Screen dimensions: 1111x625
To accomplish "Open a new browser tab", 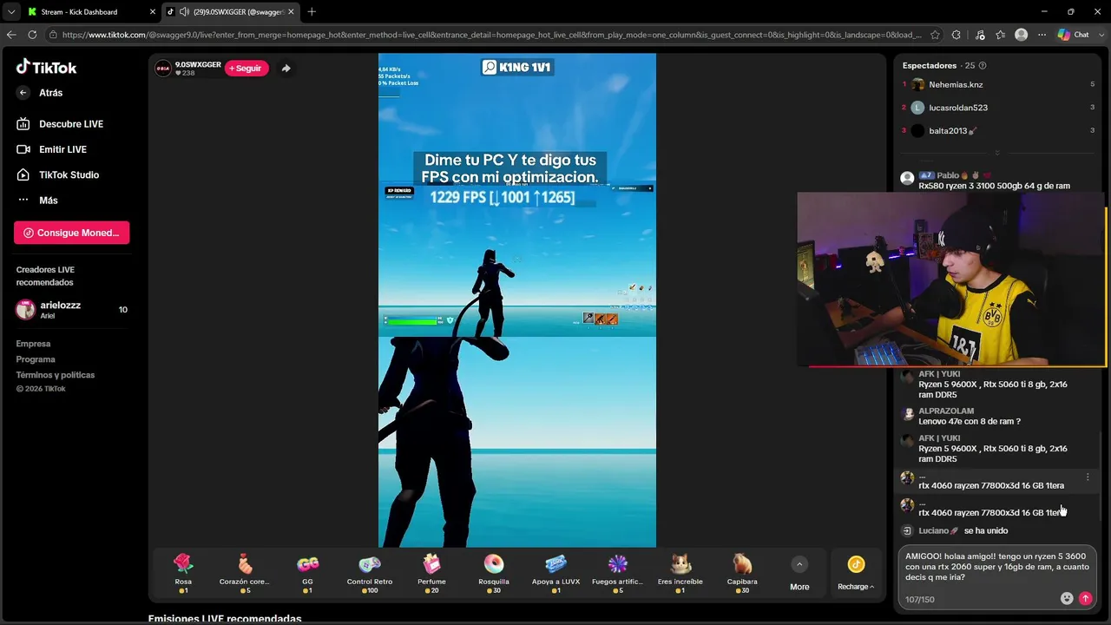I will (x=312, y=12).
